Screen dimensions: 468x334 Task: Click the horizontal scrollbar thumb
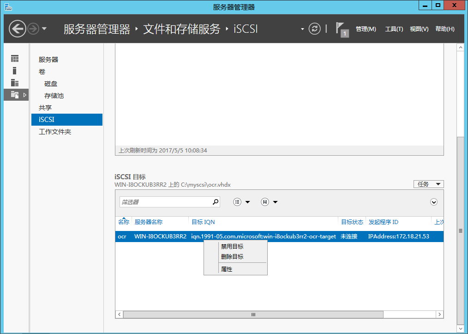click(x=253, y=314)
